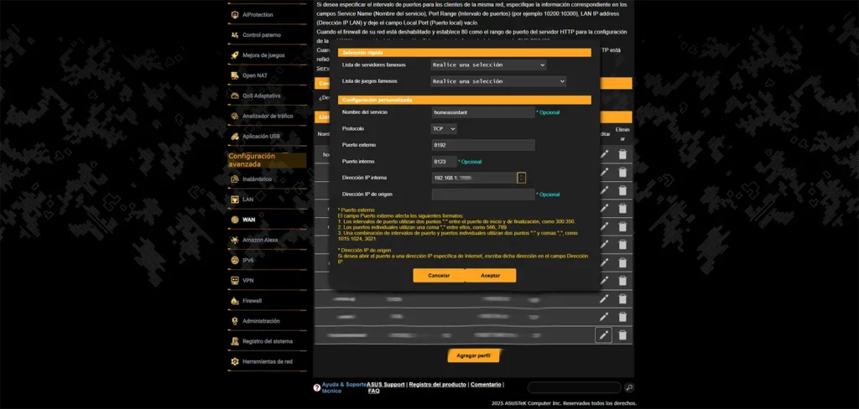This screenshot has width=859, height=409.
Task: Open Administración settings
Action: [261, 321]
